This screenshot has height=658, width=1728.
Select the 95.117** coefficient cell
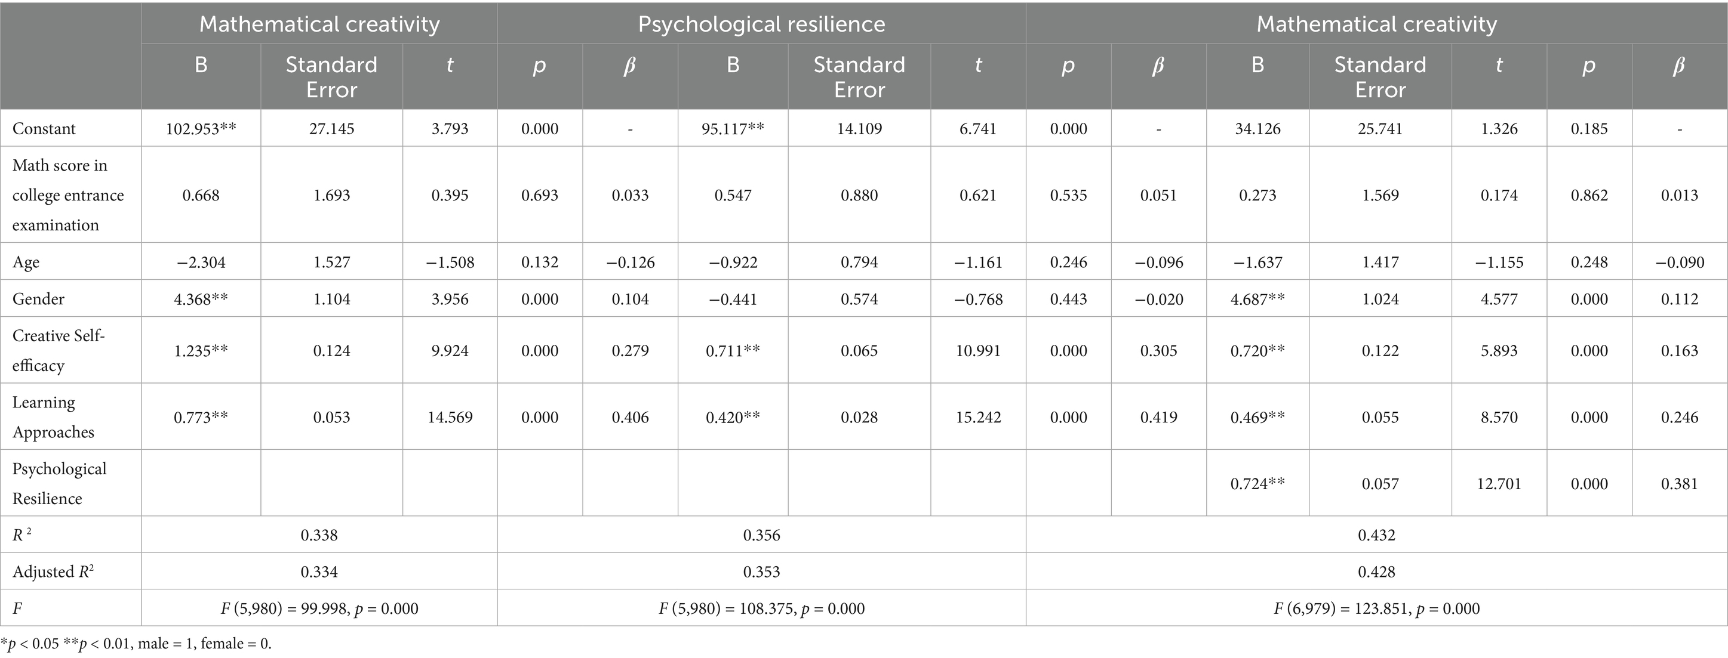click(x=733, y=129)
